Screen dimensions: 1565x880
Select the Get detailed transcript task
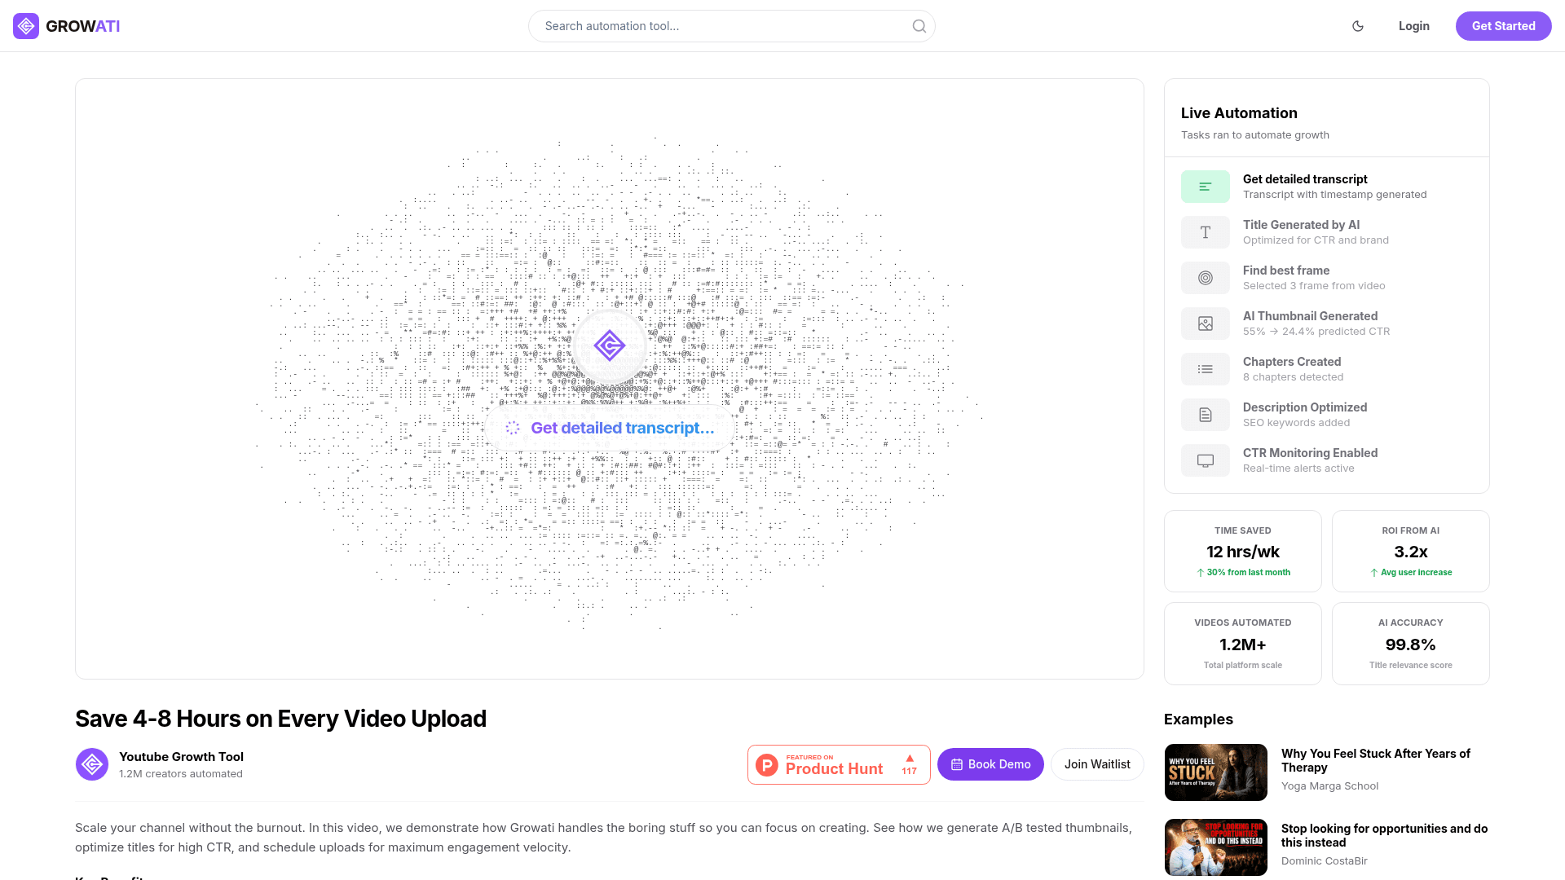[1327, 187]
